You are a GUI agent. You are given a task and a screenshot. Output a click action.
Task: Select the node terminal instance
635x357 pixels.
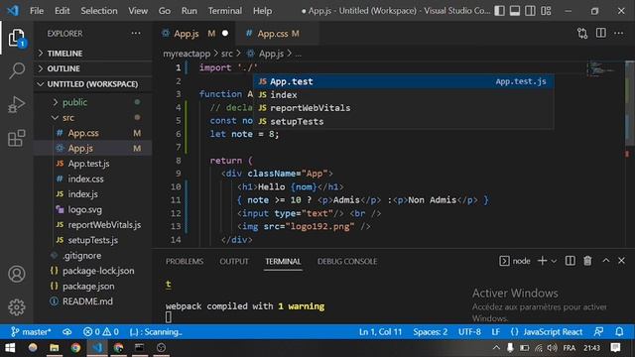click(515, 261)
